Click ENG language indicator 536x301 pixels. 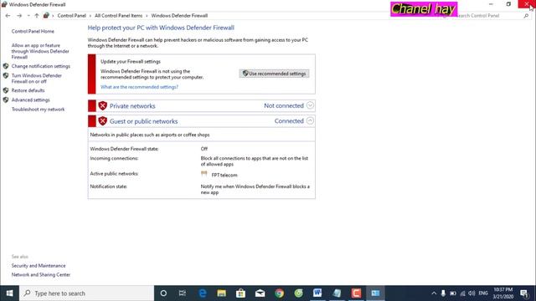tap(483, 293)
